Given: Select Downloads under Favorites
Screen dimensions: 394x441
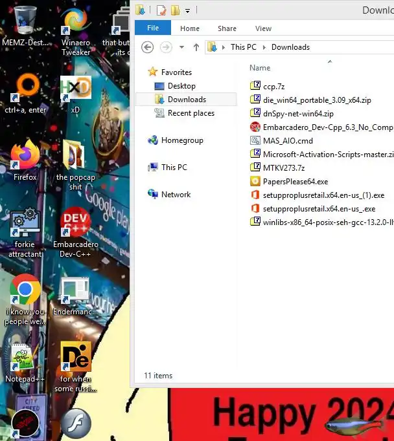Looking at the screenshot, I should tap(186, 100).
